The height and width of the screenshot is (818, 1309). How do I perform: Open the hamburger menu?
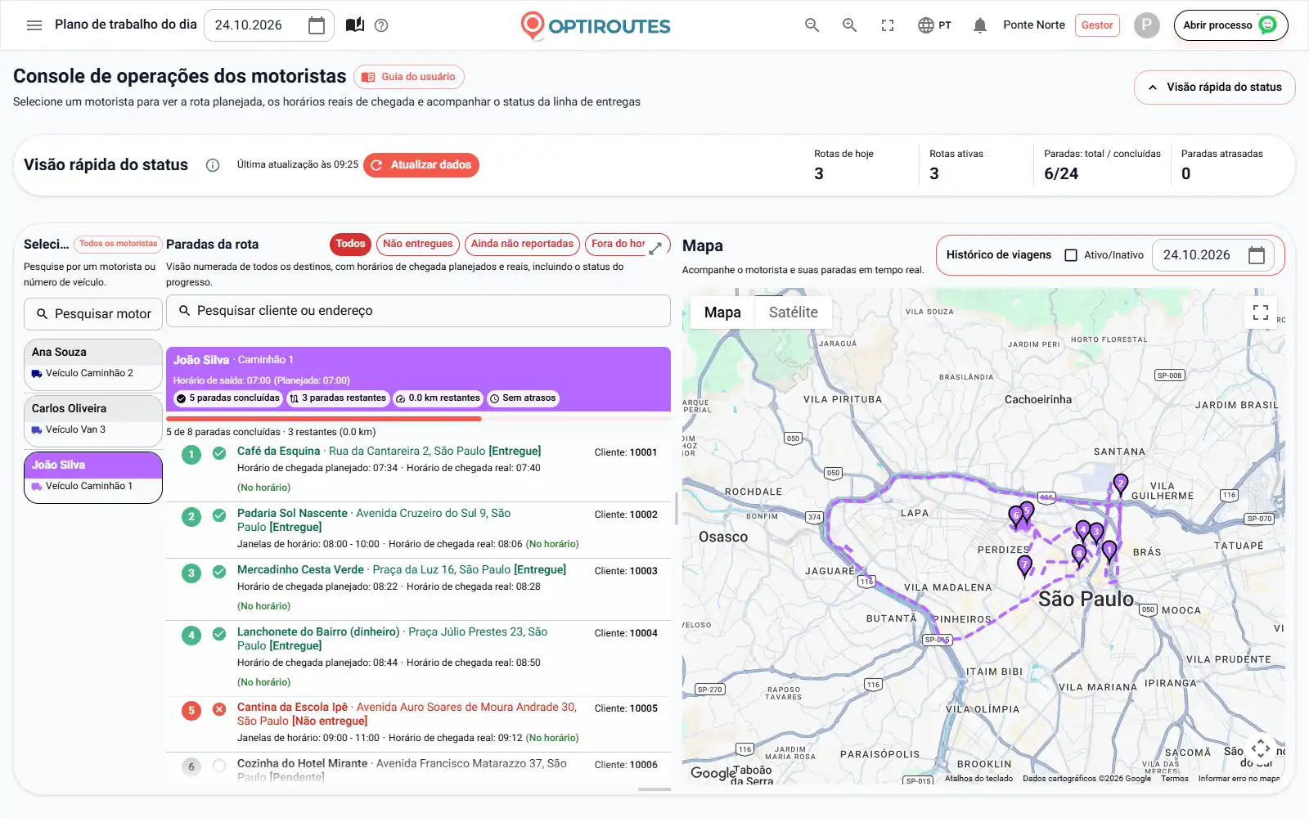coord(34,25)
